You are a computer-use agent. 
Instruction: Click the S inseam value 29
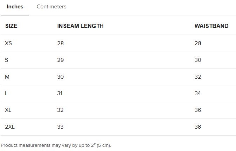coord(61,60)
